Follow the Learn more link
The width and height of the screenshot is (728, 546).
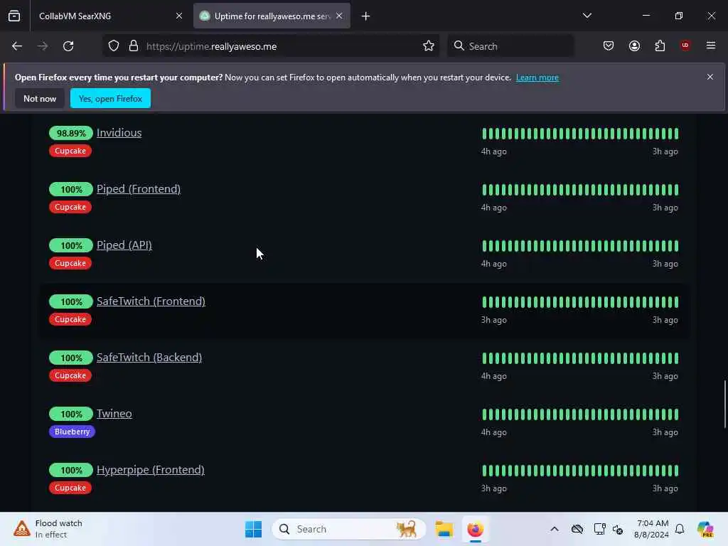point(537,77)
